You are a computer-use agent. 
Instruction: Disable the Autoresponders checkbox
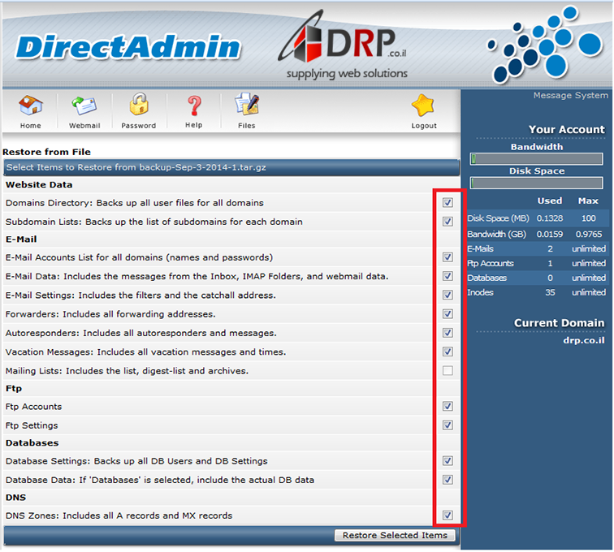pos(448,333)
